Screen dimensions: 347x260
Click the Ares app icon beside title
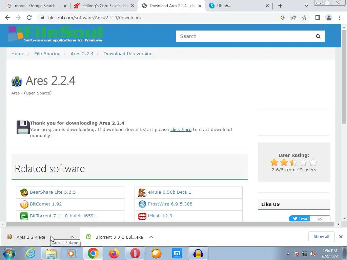(17, 81)
